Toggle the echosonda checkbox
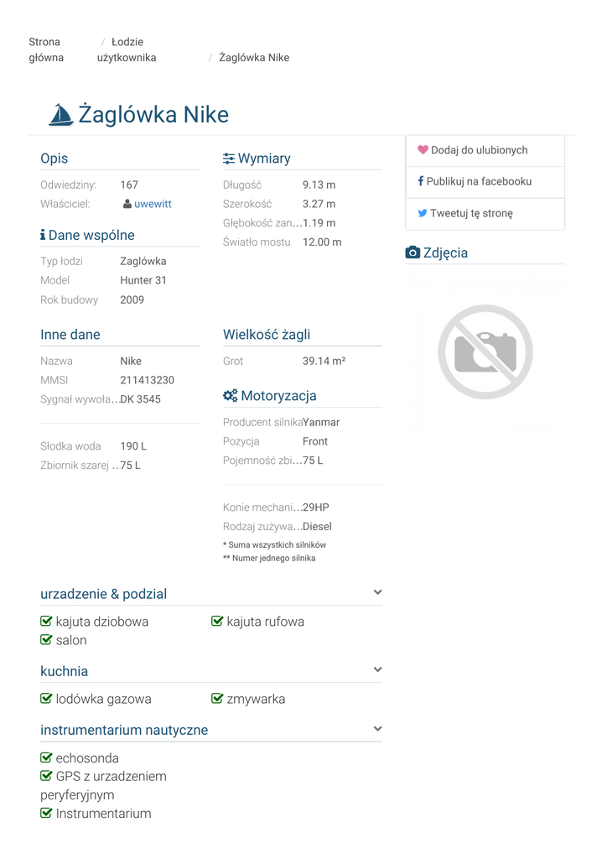This screenshot has height=859, width=607. [x=47, y=758]
